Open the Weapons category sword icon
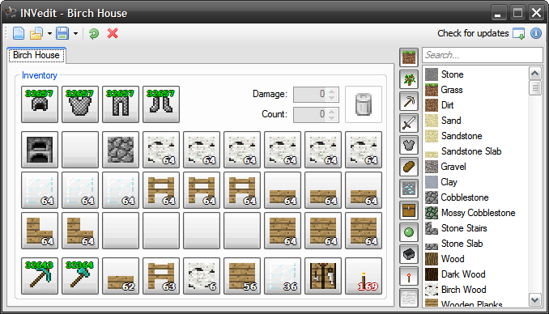Screen dimensions: 549x314 (x=409, y=123)
